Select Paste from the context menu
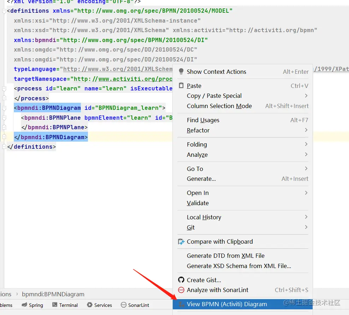 click(243, 86)
